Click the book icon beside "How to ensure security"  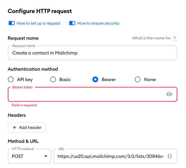coord(72,23)
